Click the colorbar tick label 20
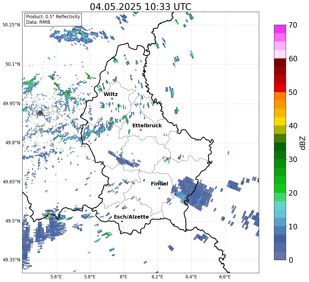Viewport: 309px width, 282px height. pos(293,193)
